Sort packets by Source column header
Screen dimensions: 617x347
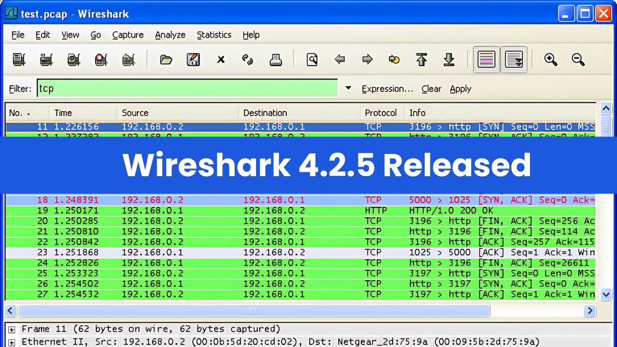(178, 113)
